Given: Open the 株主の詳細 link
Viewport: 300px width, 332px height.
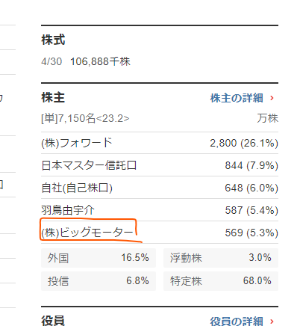Looking at the screenshot, I should point(237,98).
